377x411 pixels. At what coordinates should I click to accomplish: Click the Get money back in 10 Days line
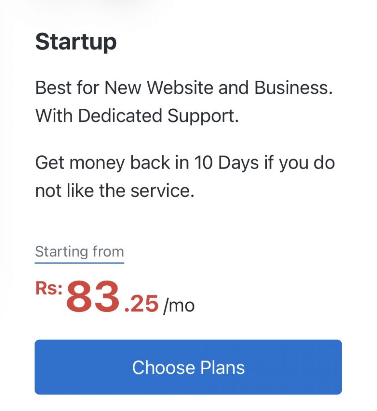click(x=185, y=163)
